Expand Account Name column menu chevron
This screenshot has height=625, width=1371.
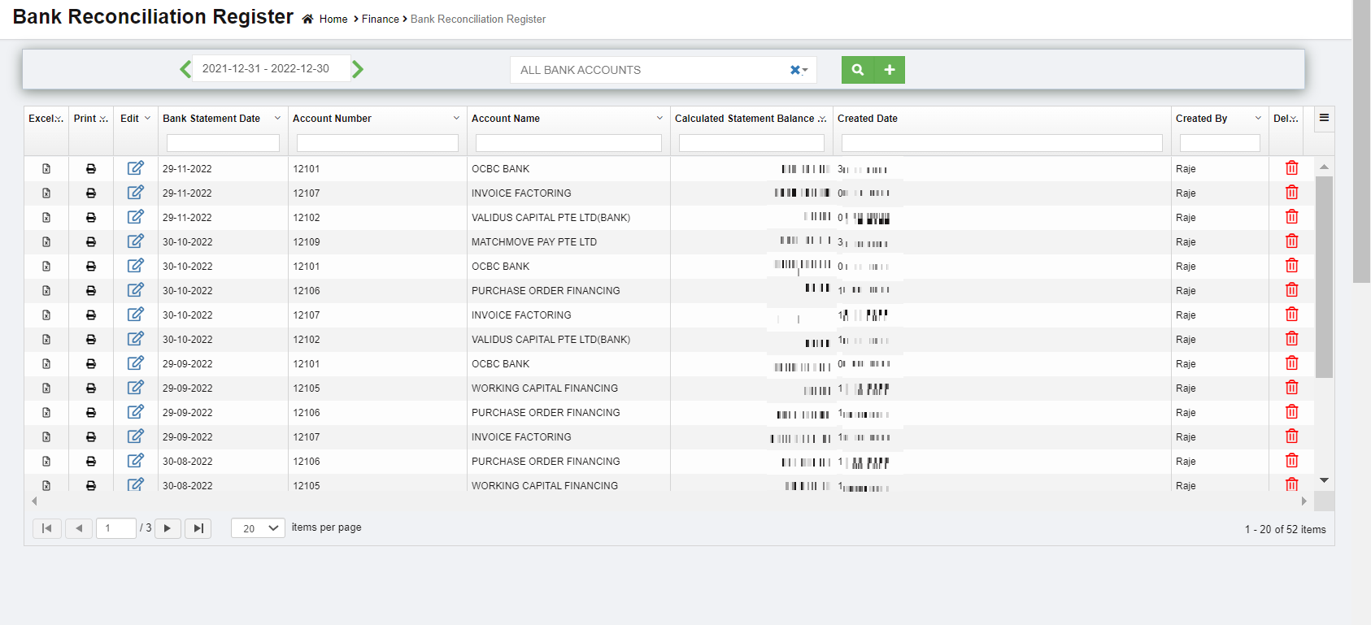[x=659, y=118]
